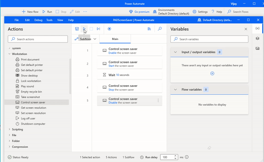Open the UI elements pane icon
This screenshot has width=264, height=162.
click(257, 38)
